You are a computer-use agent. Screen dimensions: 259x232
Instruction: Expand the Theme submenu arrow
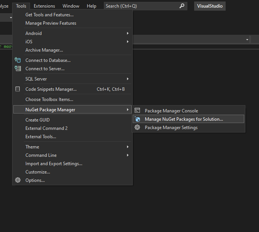[x=128, y=147]
